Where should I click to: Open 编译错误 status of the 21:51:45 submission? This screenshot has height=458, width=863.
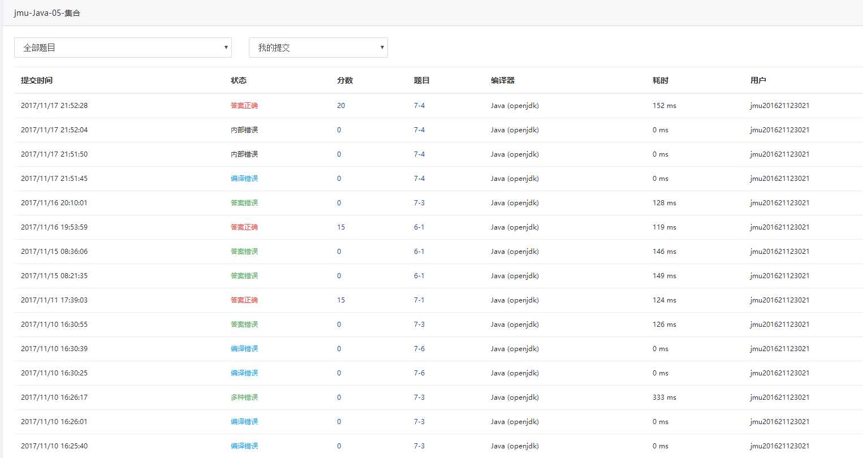coord(244,179)
